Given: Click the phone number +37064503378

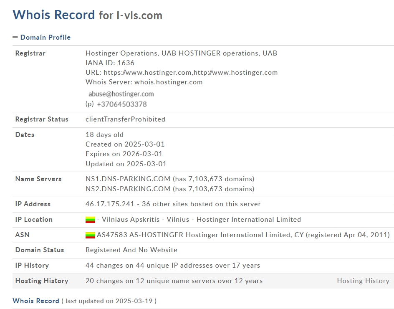Looking at the screenshot, I should point(121,104).
